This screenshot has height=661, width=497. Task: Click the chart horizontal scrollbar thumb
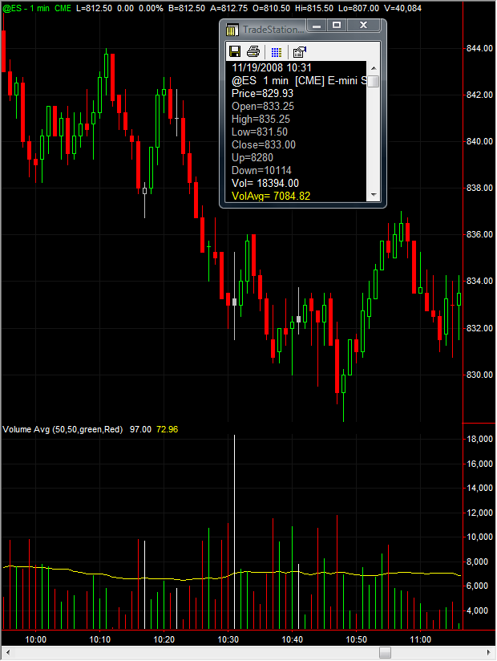coord(385,652)
